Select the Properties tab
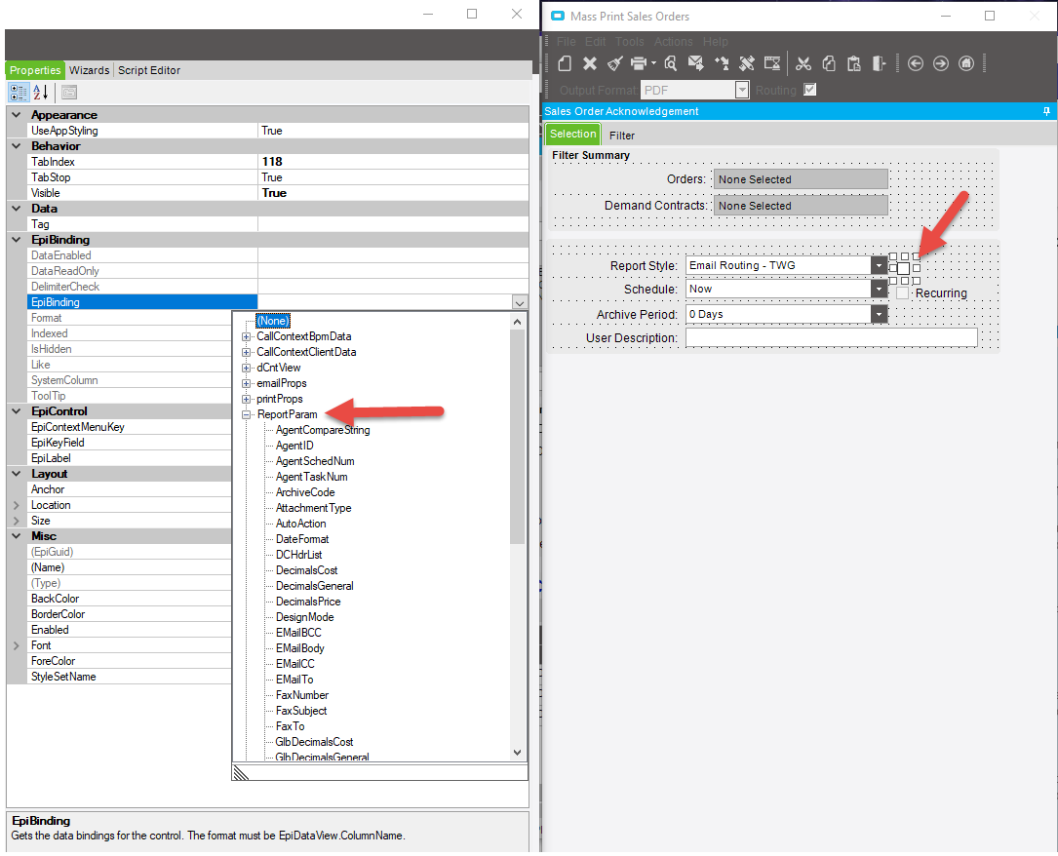Image resolution: width=1058 pixels, height=856 pixels. pos(35,70)
